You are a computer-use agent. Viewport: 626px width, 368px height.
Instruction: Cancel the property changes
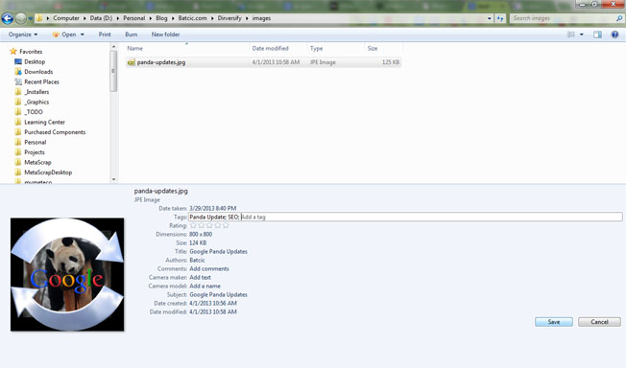(599, 322)
